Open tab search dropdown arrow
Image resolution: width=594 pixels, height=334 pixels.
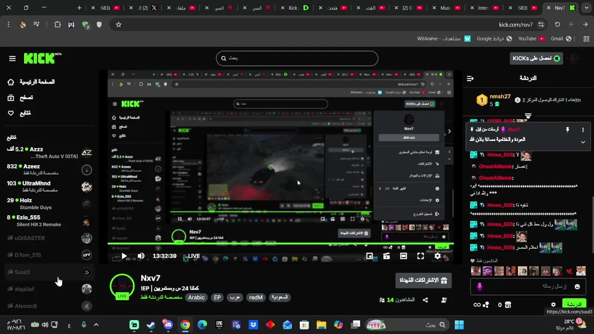pos(586,8)
